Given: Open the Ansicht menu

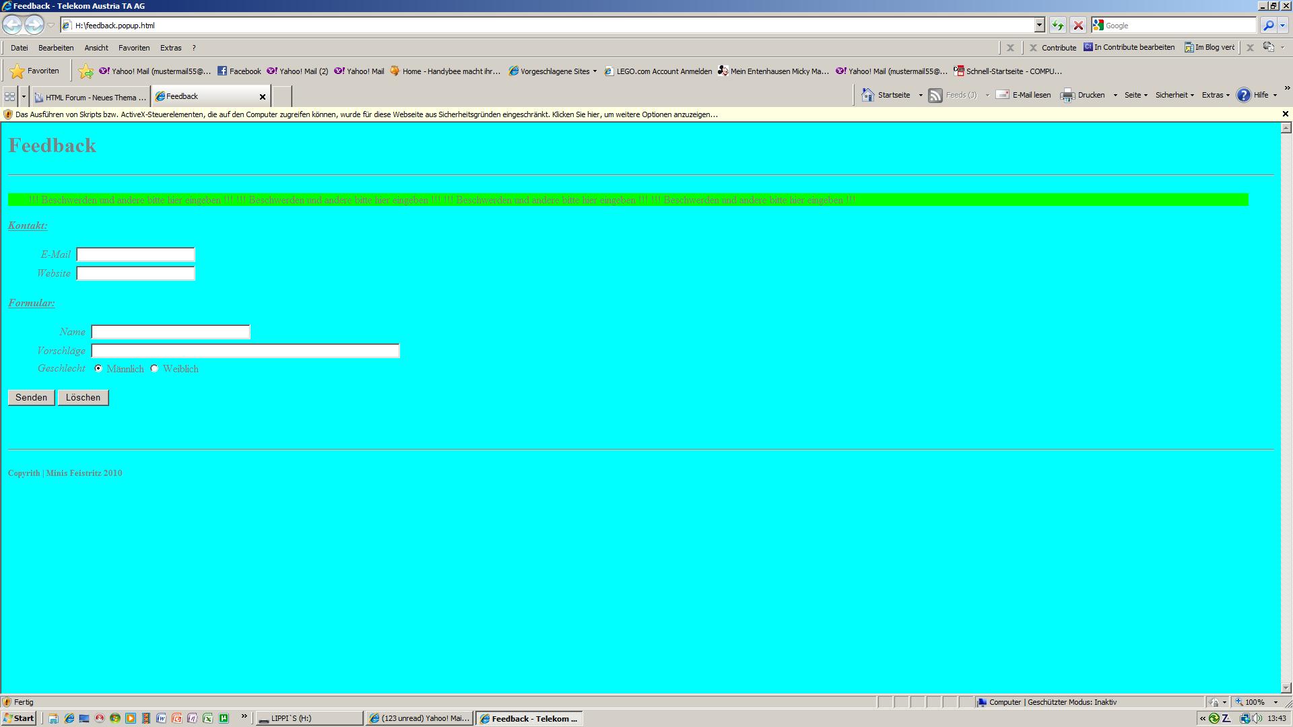Looking at the screenshot, I should [x=96, y=48].
